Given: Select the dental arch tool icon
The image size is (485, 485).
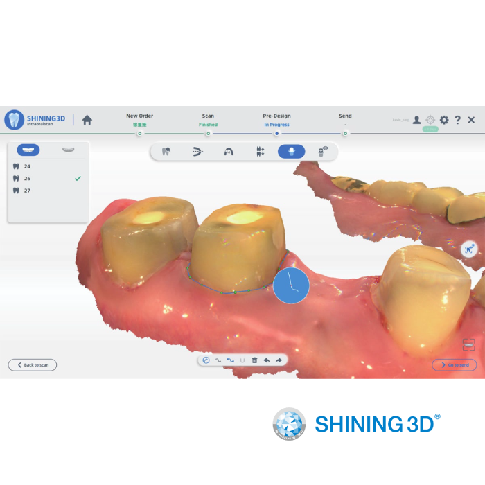Looking at the screenshot, I should 197,151.
